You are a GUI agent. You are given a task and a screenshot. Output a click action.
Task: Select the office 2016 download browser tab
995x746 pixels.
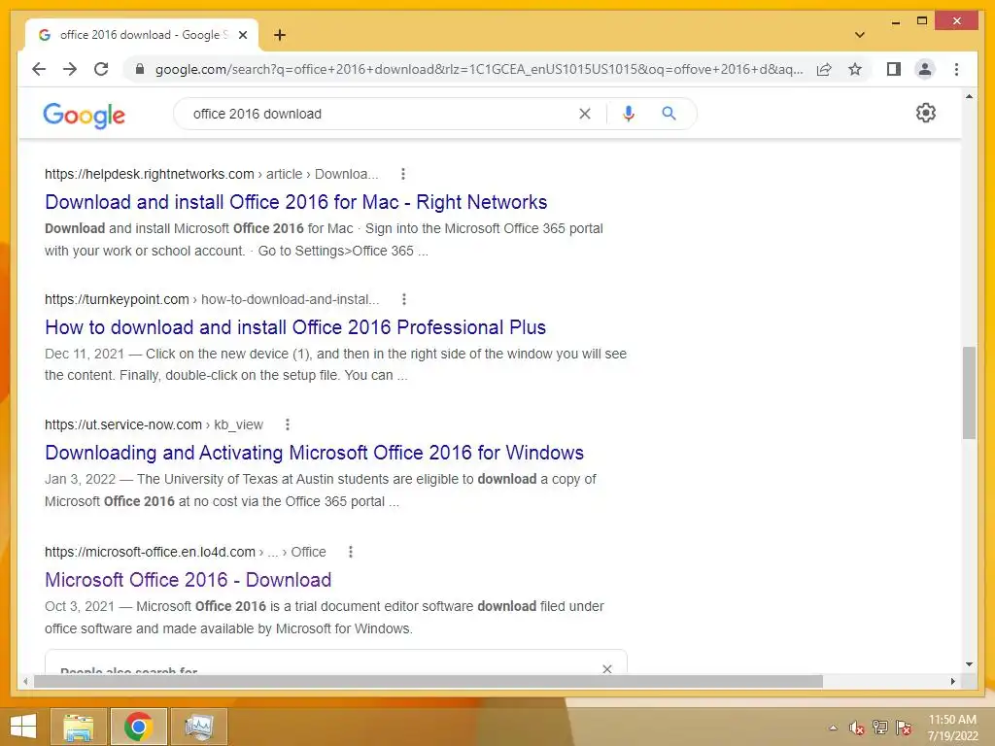point(142,35)
